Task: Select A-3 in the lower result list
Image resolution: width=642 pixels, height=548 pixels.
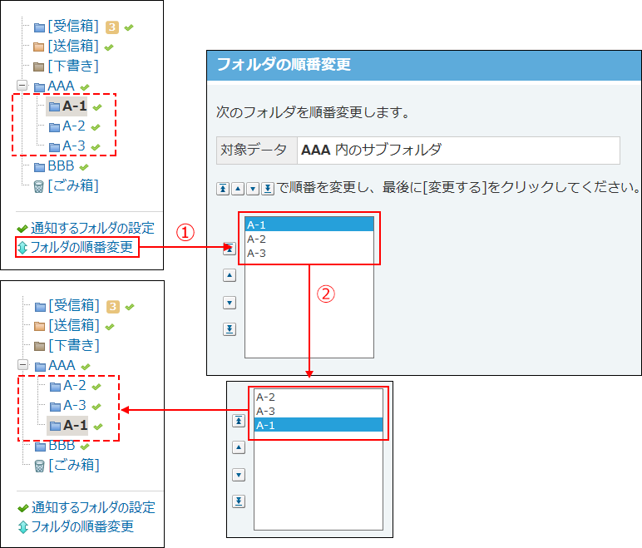Action: click(x=319, y=411)
